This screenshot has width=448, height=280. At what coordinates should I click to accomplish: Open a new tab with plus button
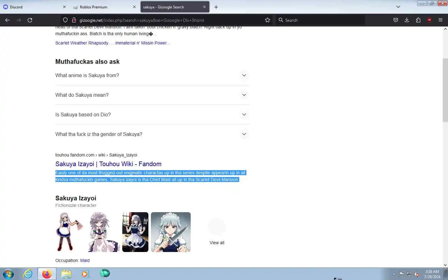point(216,7)
